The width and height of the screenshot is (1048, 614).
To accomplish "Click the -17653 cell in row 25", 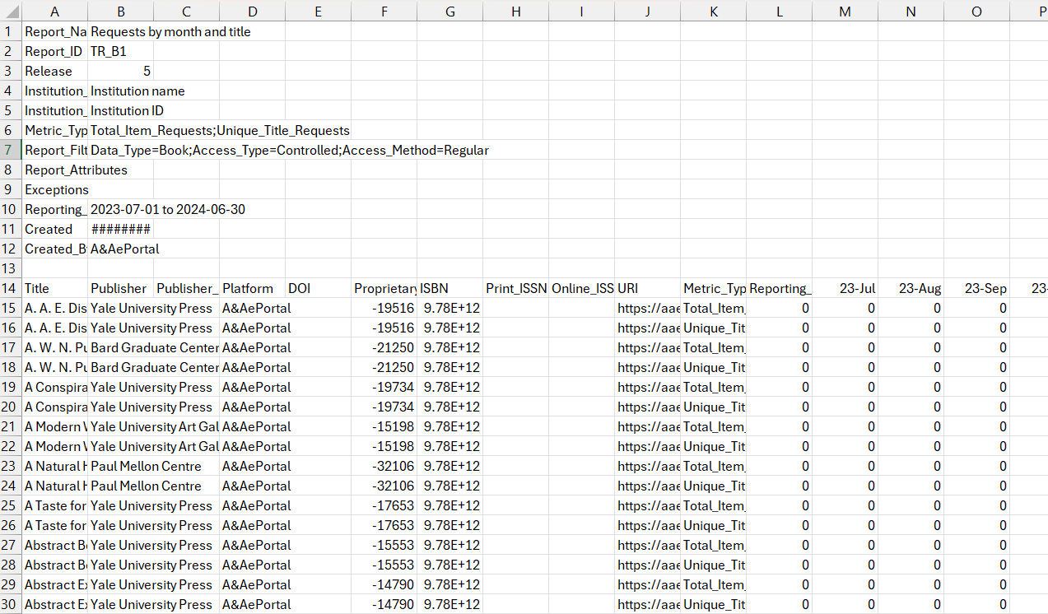I will tap(384, 505).
